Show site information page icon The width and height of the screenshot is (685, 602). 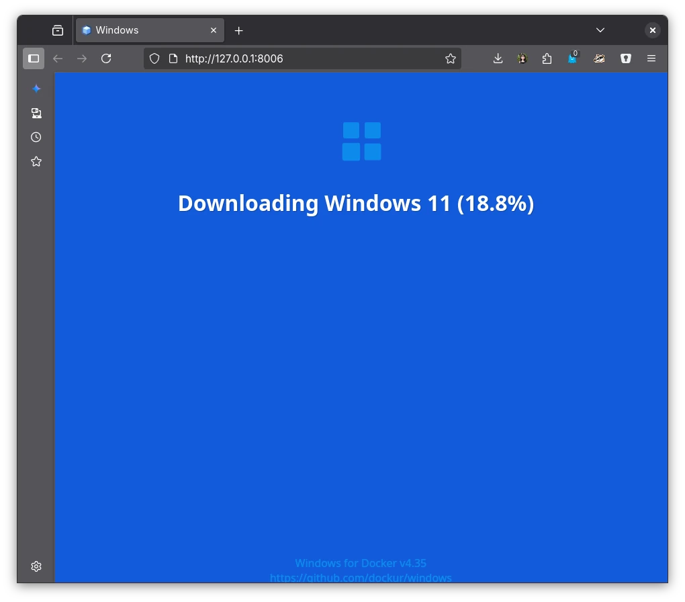173,58
